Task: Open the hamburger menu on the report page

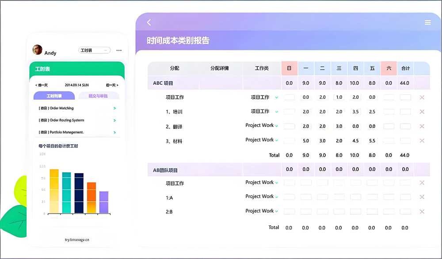Action: pos(428,22)
